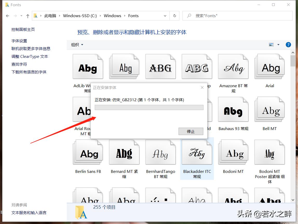Click the Fonts icon in the address bar

pyautogui.click(x=35, y=16)
